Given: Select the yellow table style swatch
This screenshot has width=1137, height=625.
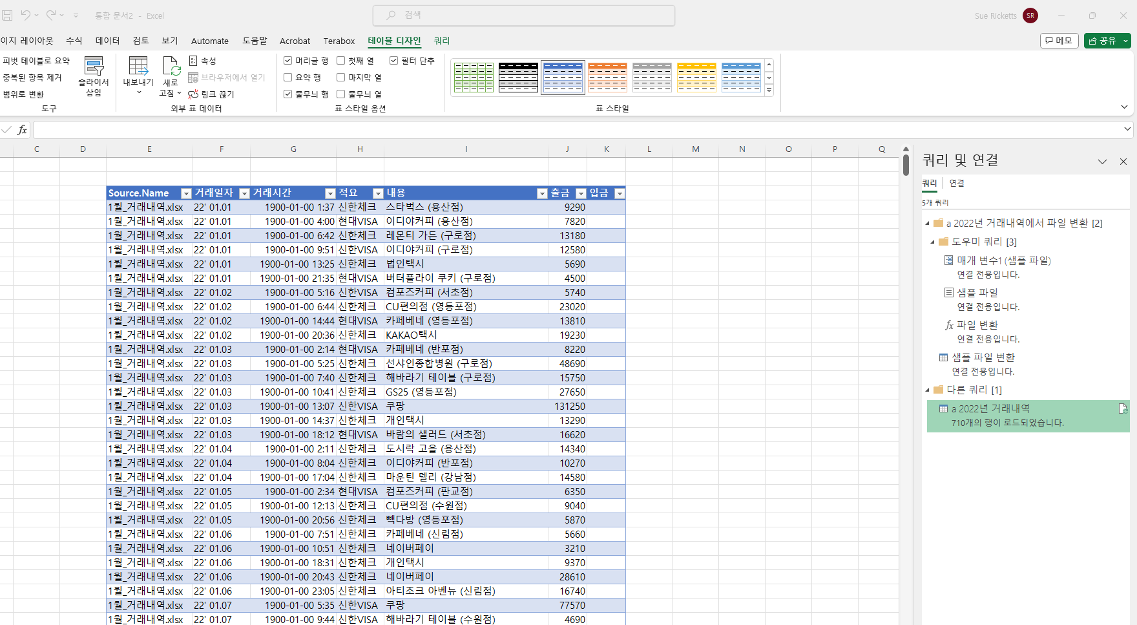Looking at the screenshot, I should click(696, 78).
